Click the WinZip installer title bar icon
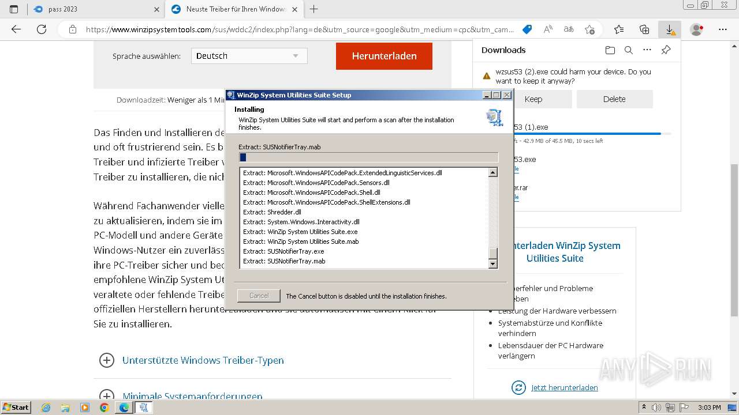This screenshot has height=415, width=739. (x=231, y=95)
